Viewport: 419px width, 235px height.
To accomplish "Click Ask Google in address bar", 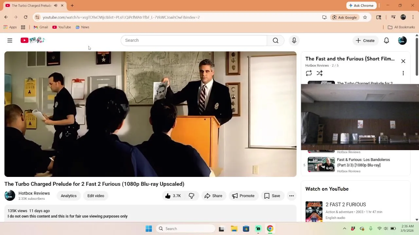I will click(x=344, y=17).
